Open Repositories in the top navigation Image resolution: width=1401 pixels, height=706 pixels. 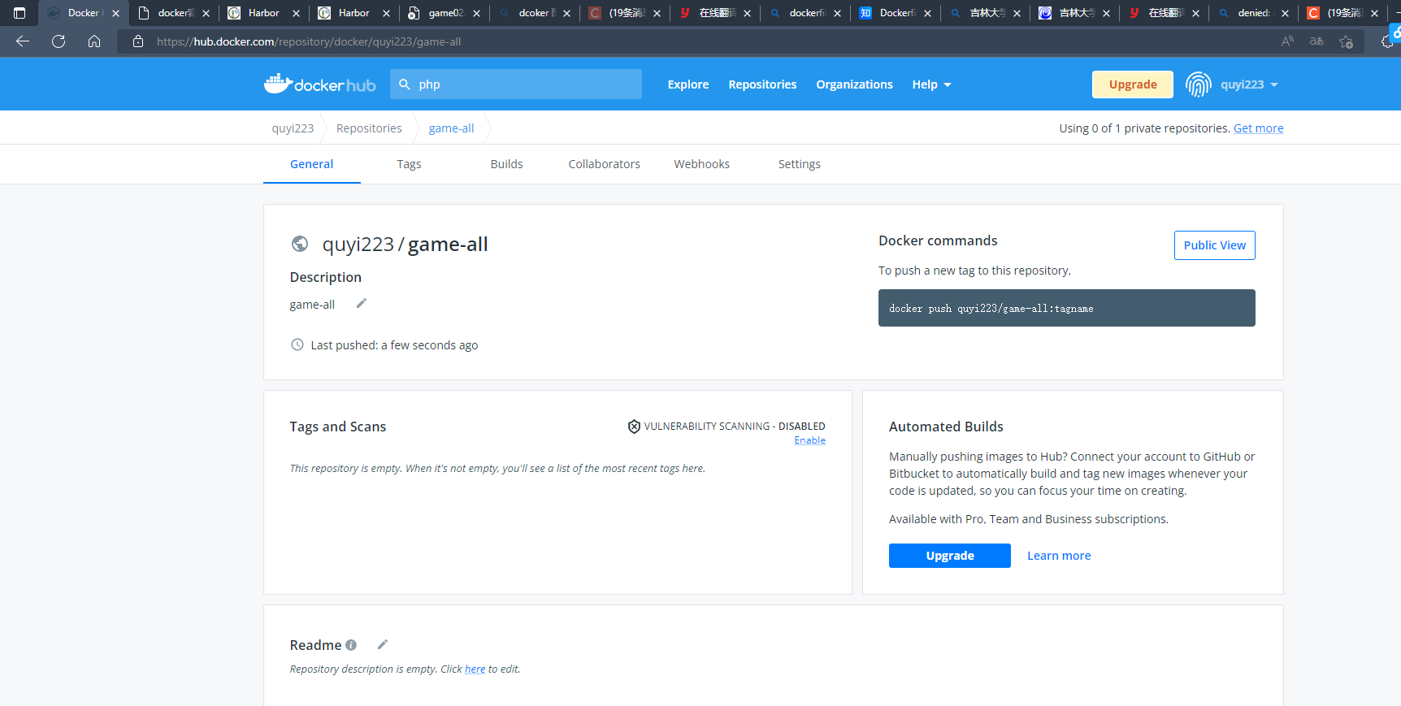762,84
